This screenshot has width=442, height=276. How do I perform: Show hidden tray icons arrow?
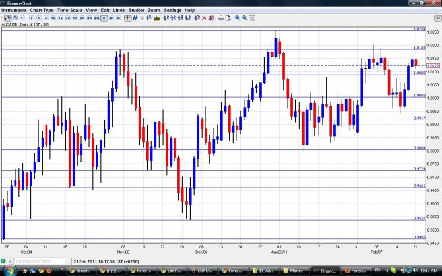pyautogui.click(x=387, y=271)
